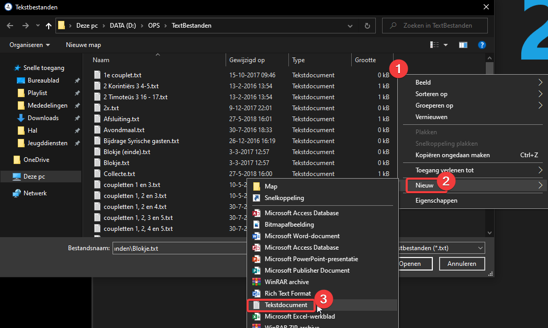This screenshot has width=548, height=328.
Task: Create a Microsoft Word-document
Action: pos(322,236)
